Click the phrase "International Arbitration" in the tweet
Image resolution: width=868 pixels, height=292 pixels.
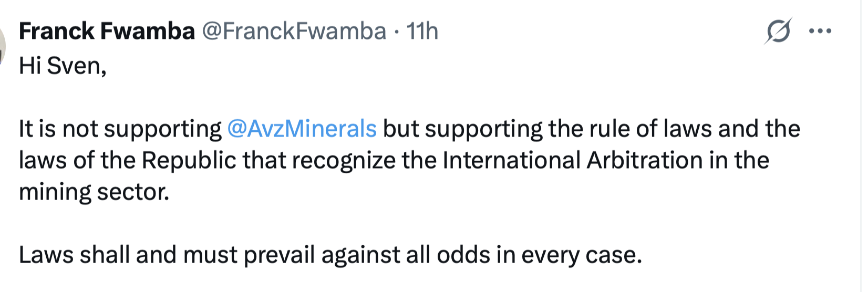tap(572, 161)
